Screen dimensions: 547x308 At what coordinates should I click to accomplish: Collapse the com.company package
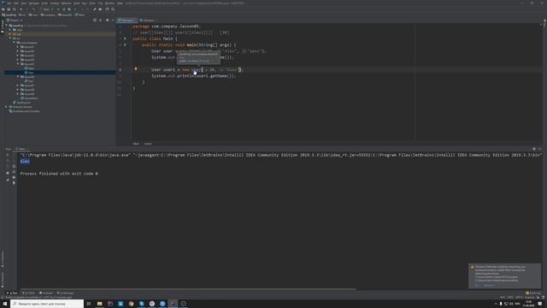pos(14,43)
